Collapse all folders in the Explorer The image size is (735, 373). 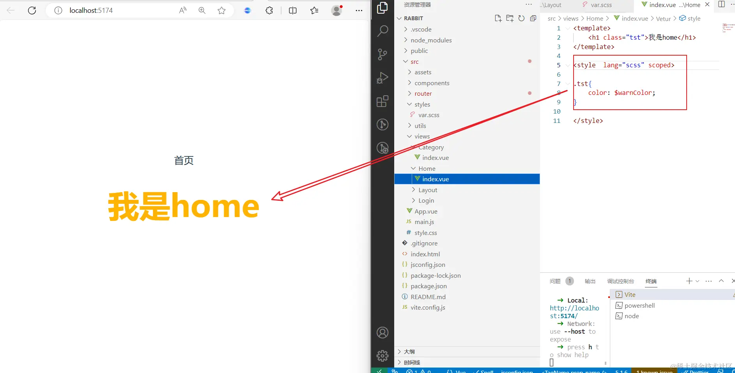533,18
